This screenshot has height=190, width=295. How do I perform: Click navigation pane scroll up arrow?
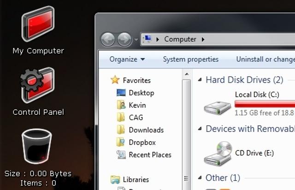pyautogui.click(x=187, y=74)
